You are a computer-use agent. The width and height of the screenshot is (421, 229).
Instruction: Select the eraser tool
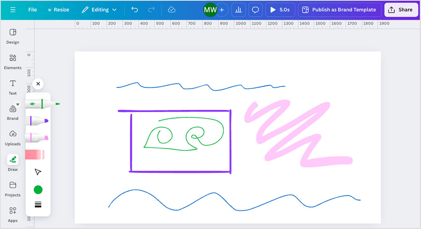(x=35, y=154)
